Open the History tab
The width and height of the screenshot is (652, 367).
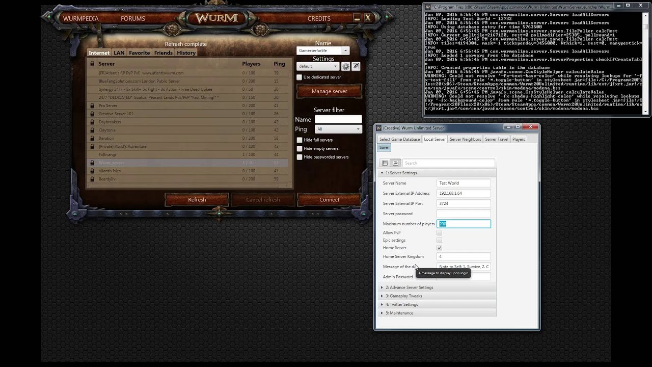click(x=186, y=53)
